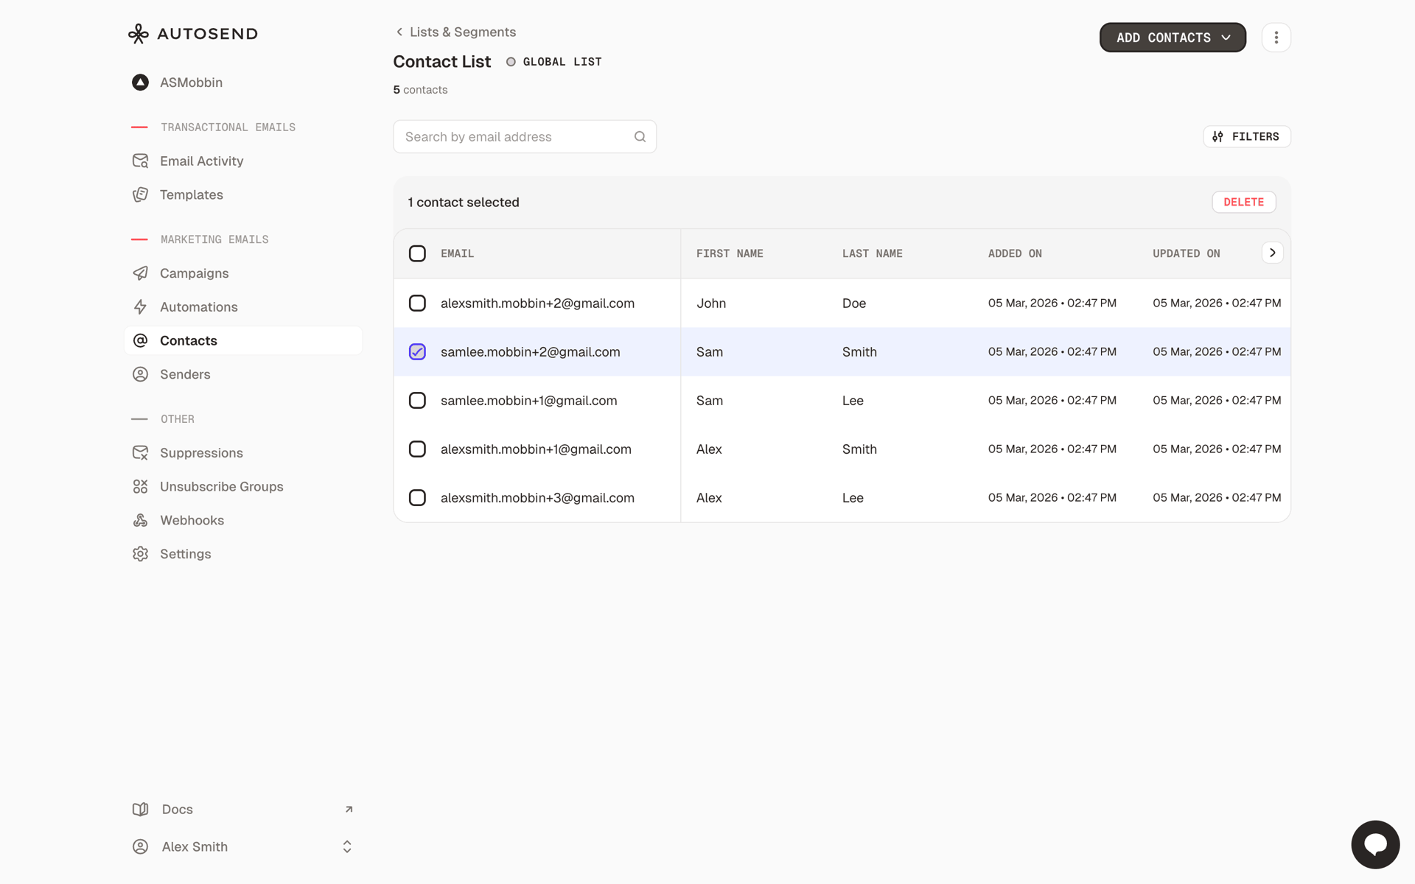Open the Docs link
This screenshot has width=1415, height=884.
[177, 810]
